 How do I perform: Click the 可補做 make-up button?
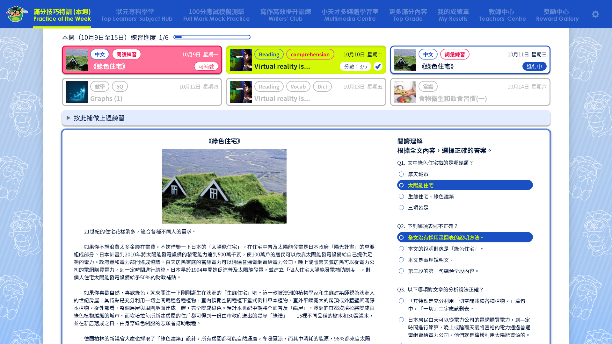pyautogui.click(x=206, y=67)
